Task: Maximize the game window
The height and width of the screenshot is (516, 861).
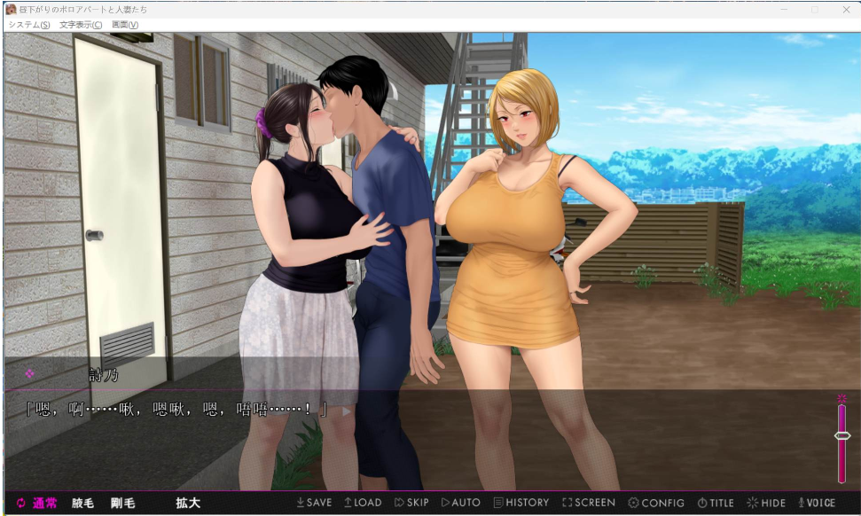Action: pos(815,10)
